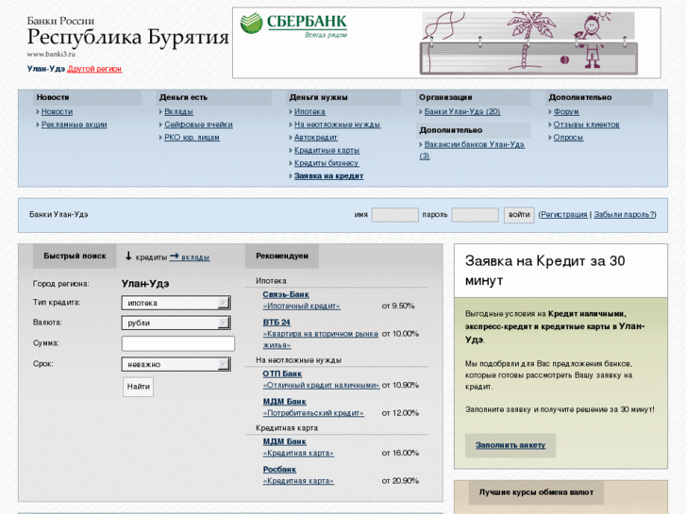686x514 pixels.
Task: Open Росбанк's «Кредитная карта» offer
Action: (298, 481)
